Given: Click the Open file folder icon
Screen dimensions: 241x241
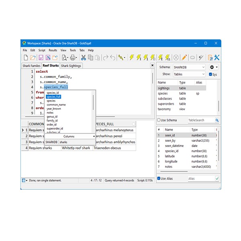Looking at the screenshot, I should (33, 58).
